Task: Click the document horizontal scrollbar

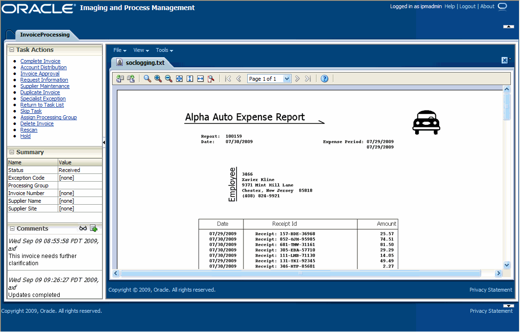Action: [301, 273]
